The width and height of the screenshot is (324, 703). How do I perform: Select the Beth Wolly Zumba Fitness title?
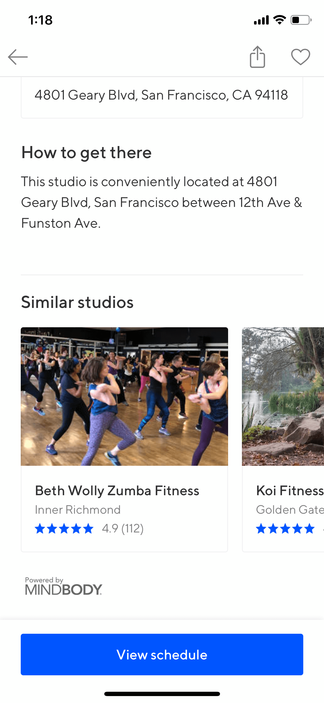117,491
